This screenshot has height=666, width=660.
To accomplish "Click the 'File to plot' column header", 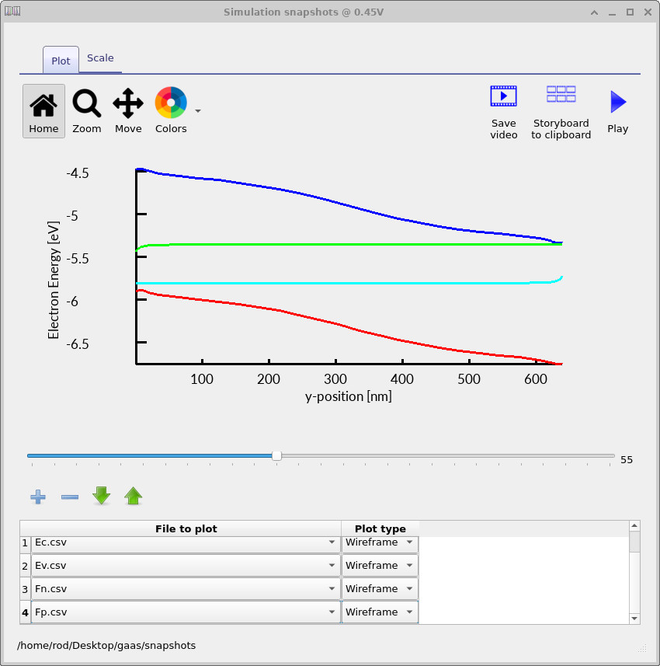I will (186, 528).
